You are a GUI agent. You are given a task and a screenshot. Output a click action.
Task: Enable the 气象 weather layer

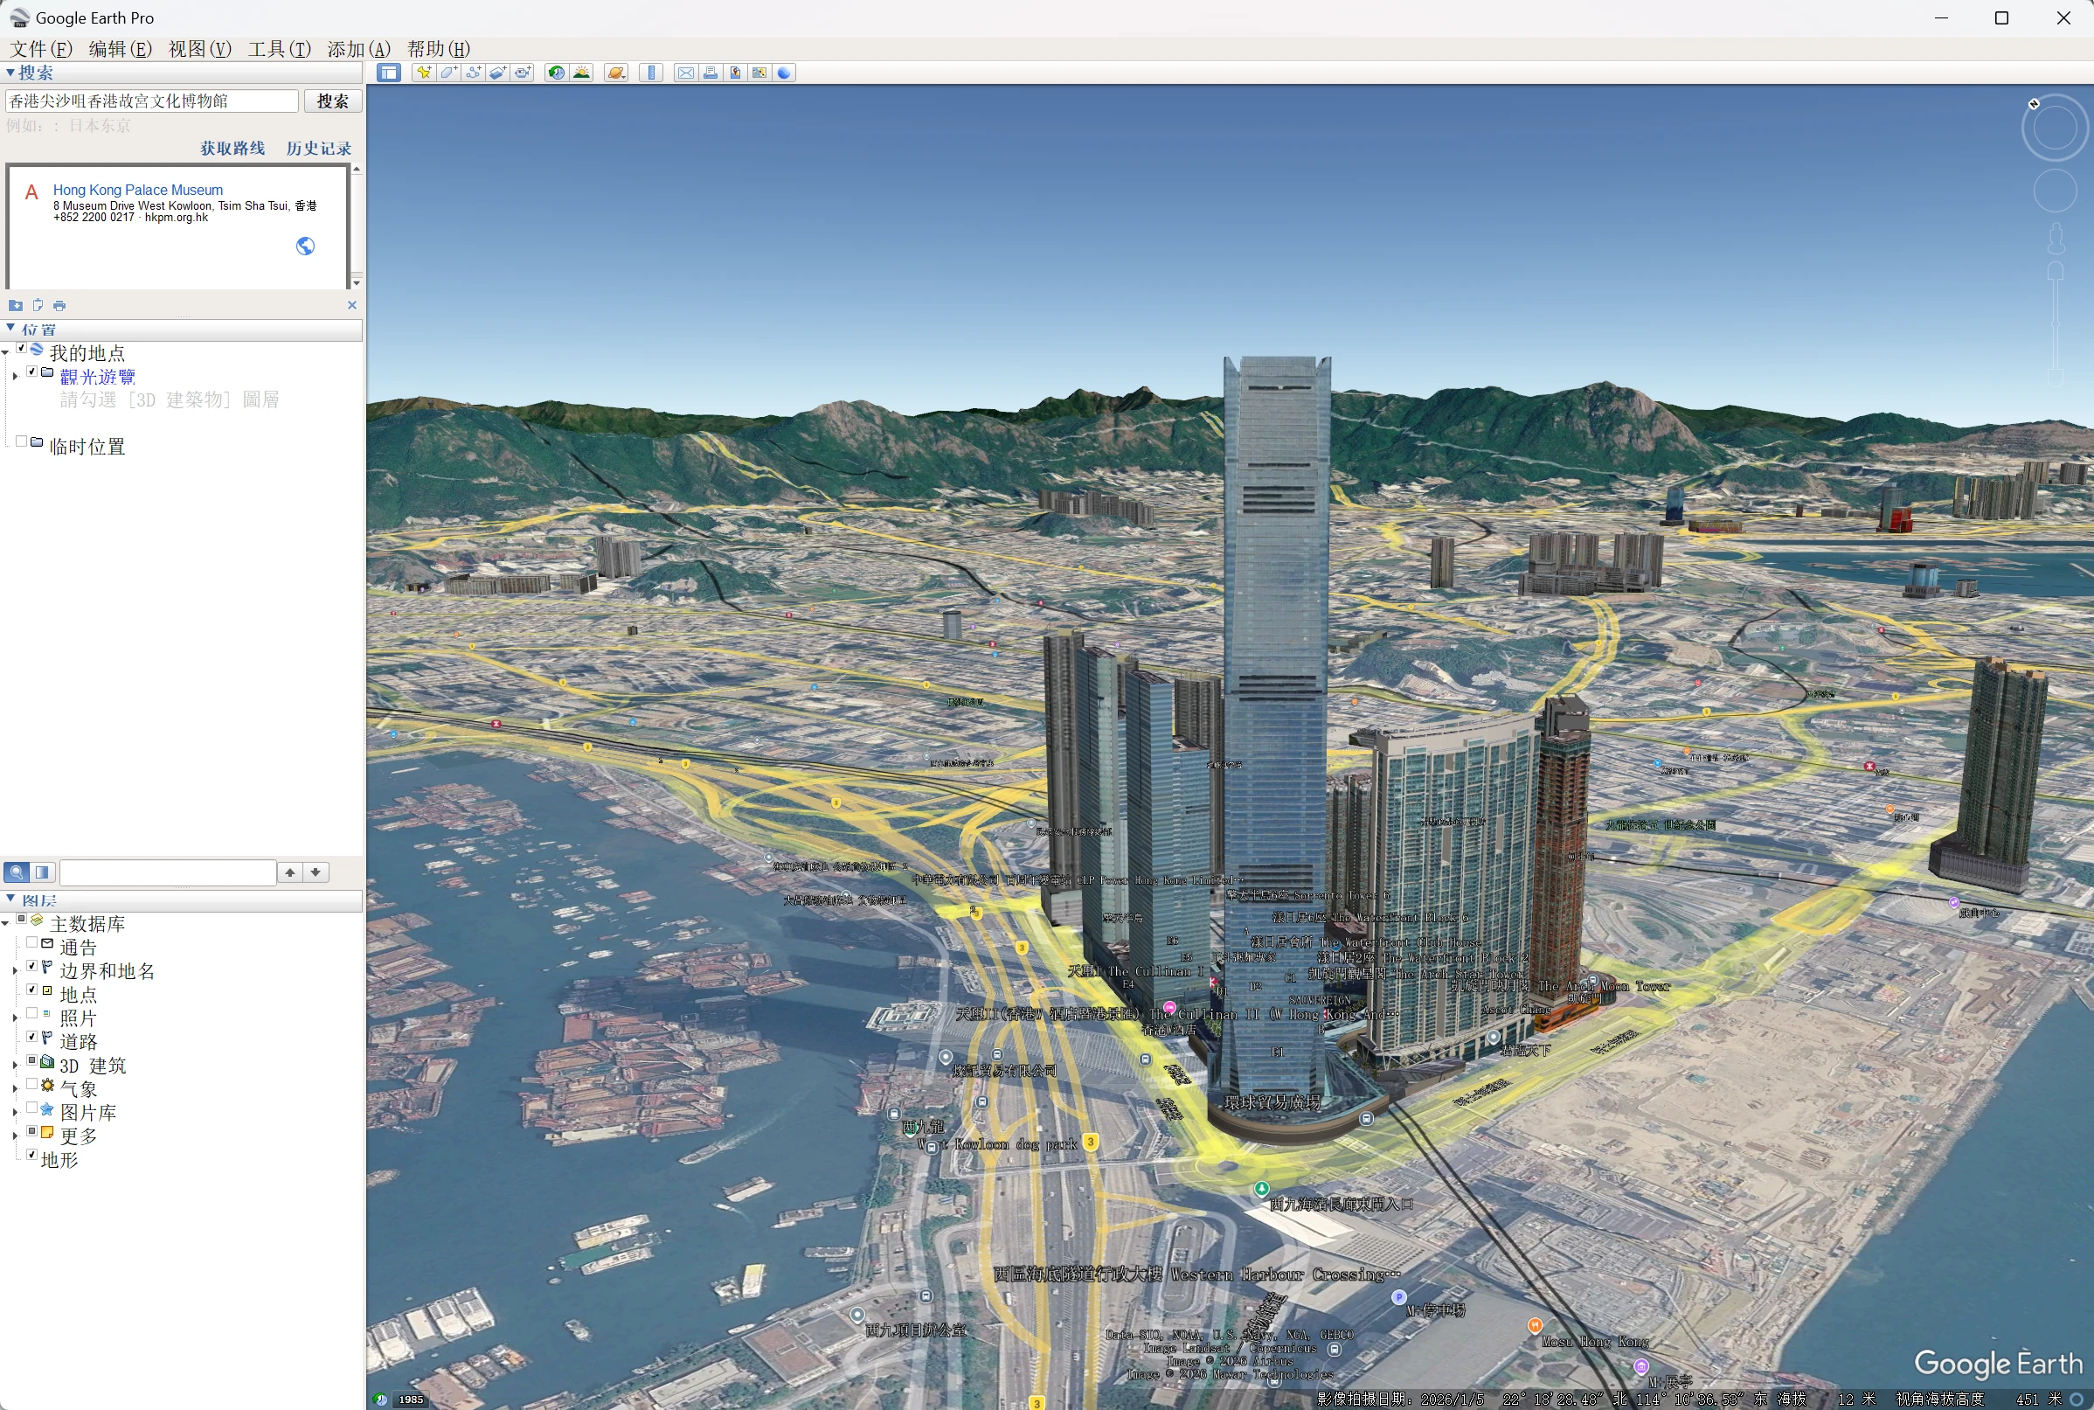point(32,1086)
